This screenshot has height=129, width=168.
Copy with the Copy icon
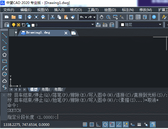coord(59,17)
